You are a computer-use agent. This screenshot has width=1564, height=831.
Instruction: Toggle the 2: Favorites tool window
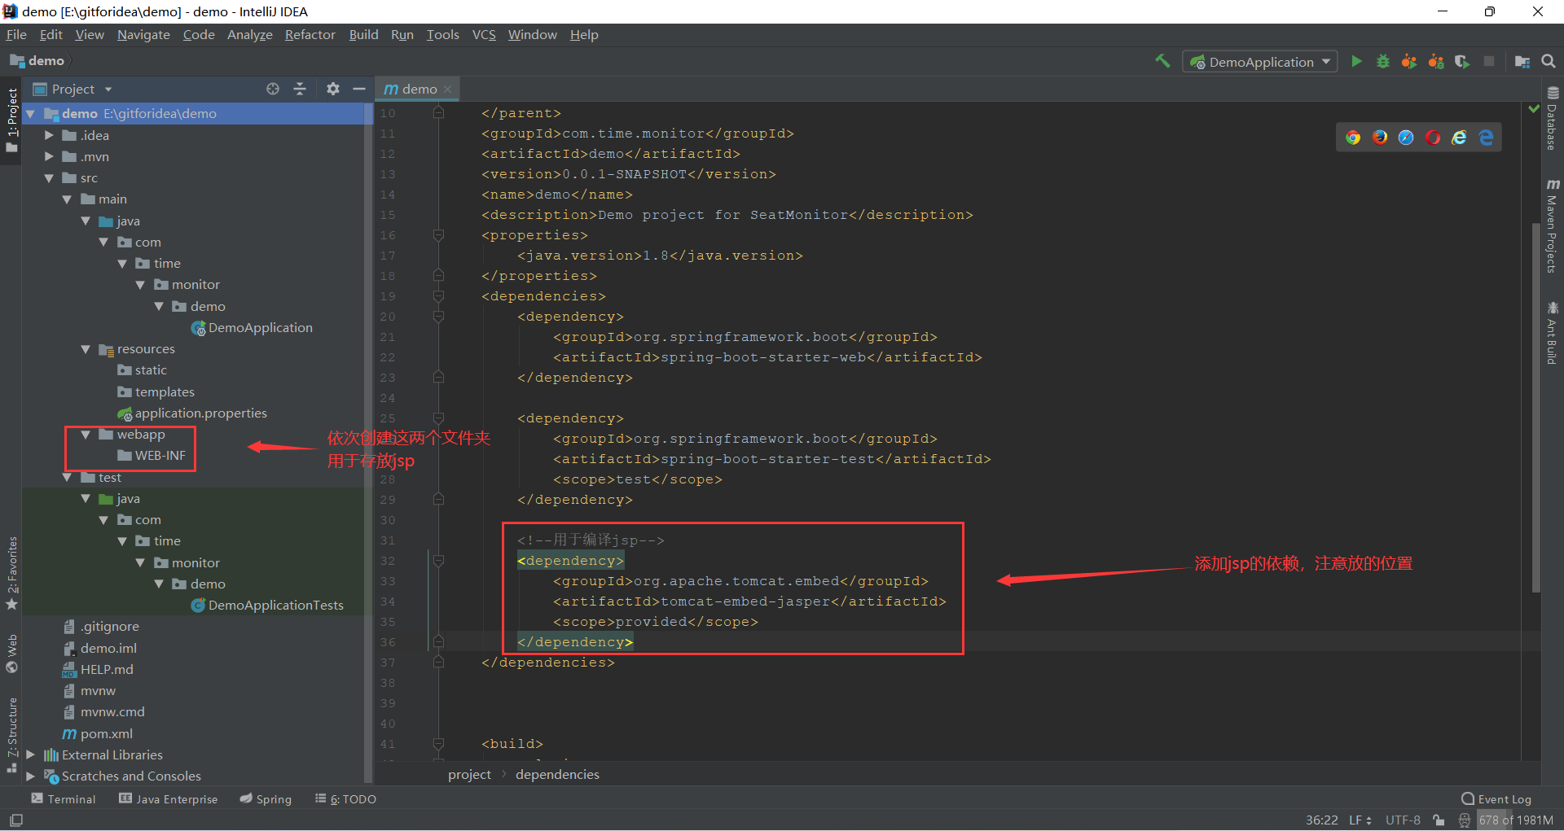click(x=11, y=573)
